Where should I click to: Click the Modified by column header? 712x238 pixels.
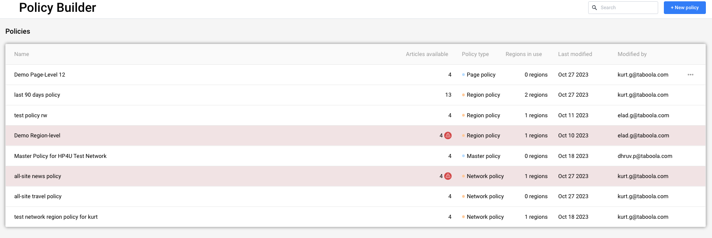click(632, 54)
